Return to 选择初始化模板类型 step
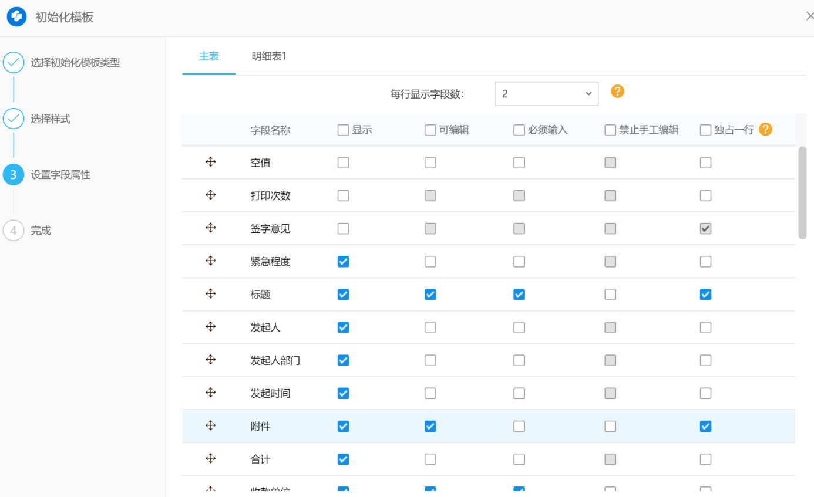The width and height of the screenshot is (814, 497). 75,63
